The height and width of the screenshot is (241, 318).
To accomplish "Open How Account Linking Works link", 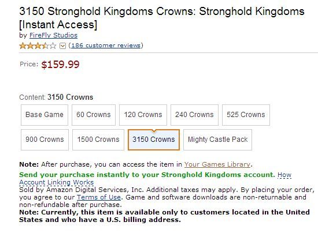I will (x=156, y=179).
